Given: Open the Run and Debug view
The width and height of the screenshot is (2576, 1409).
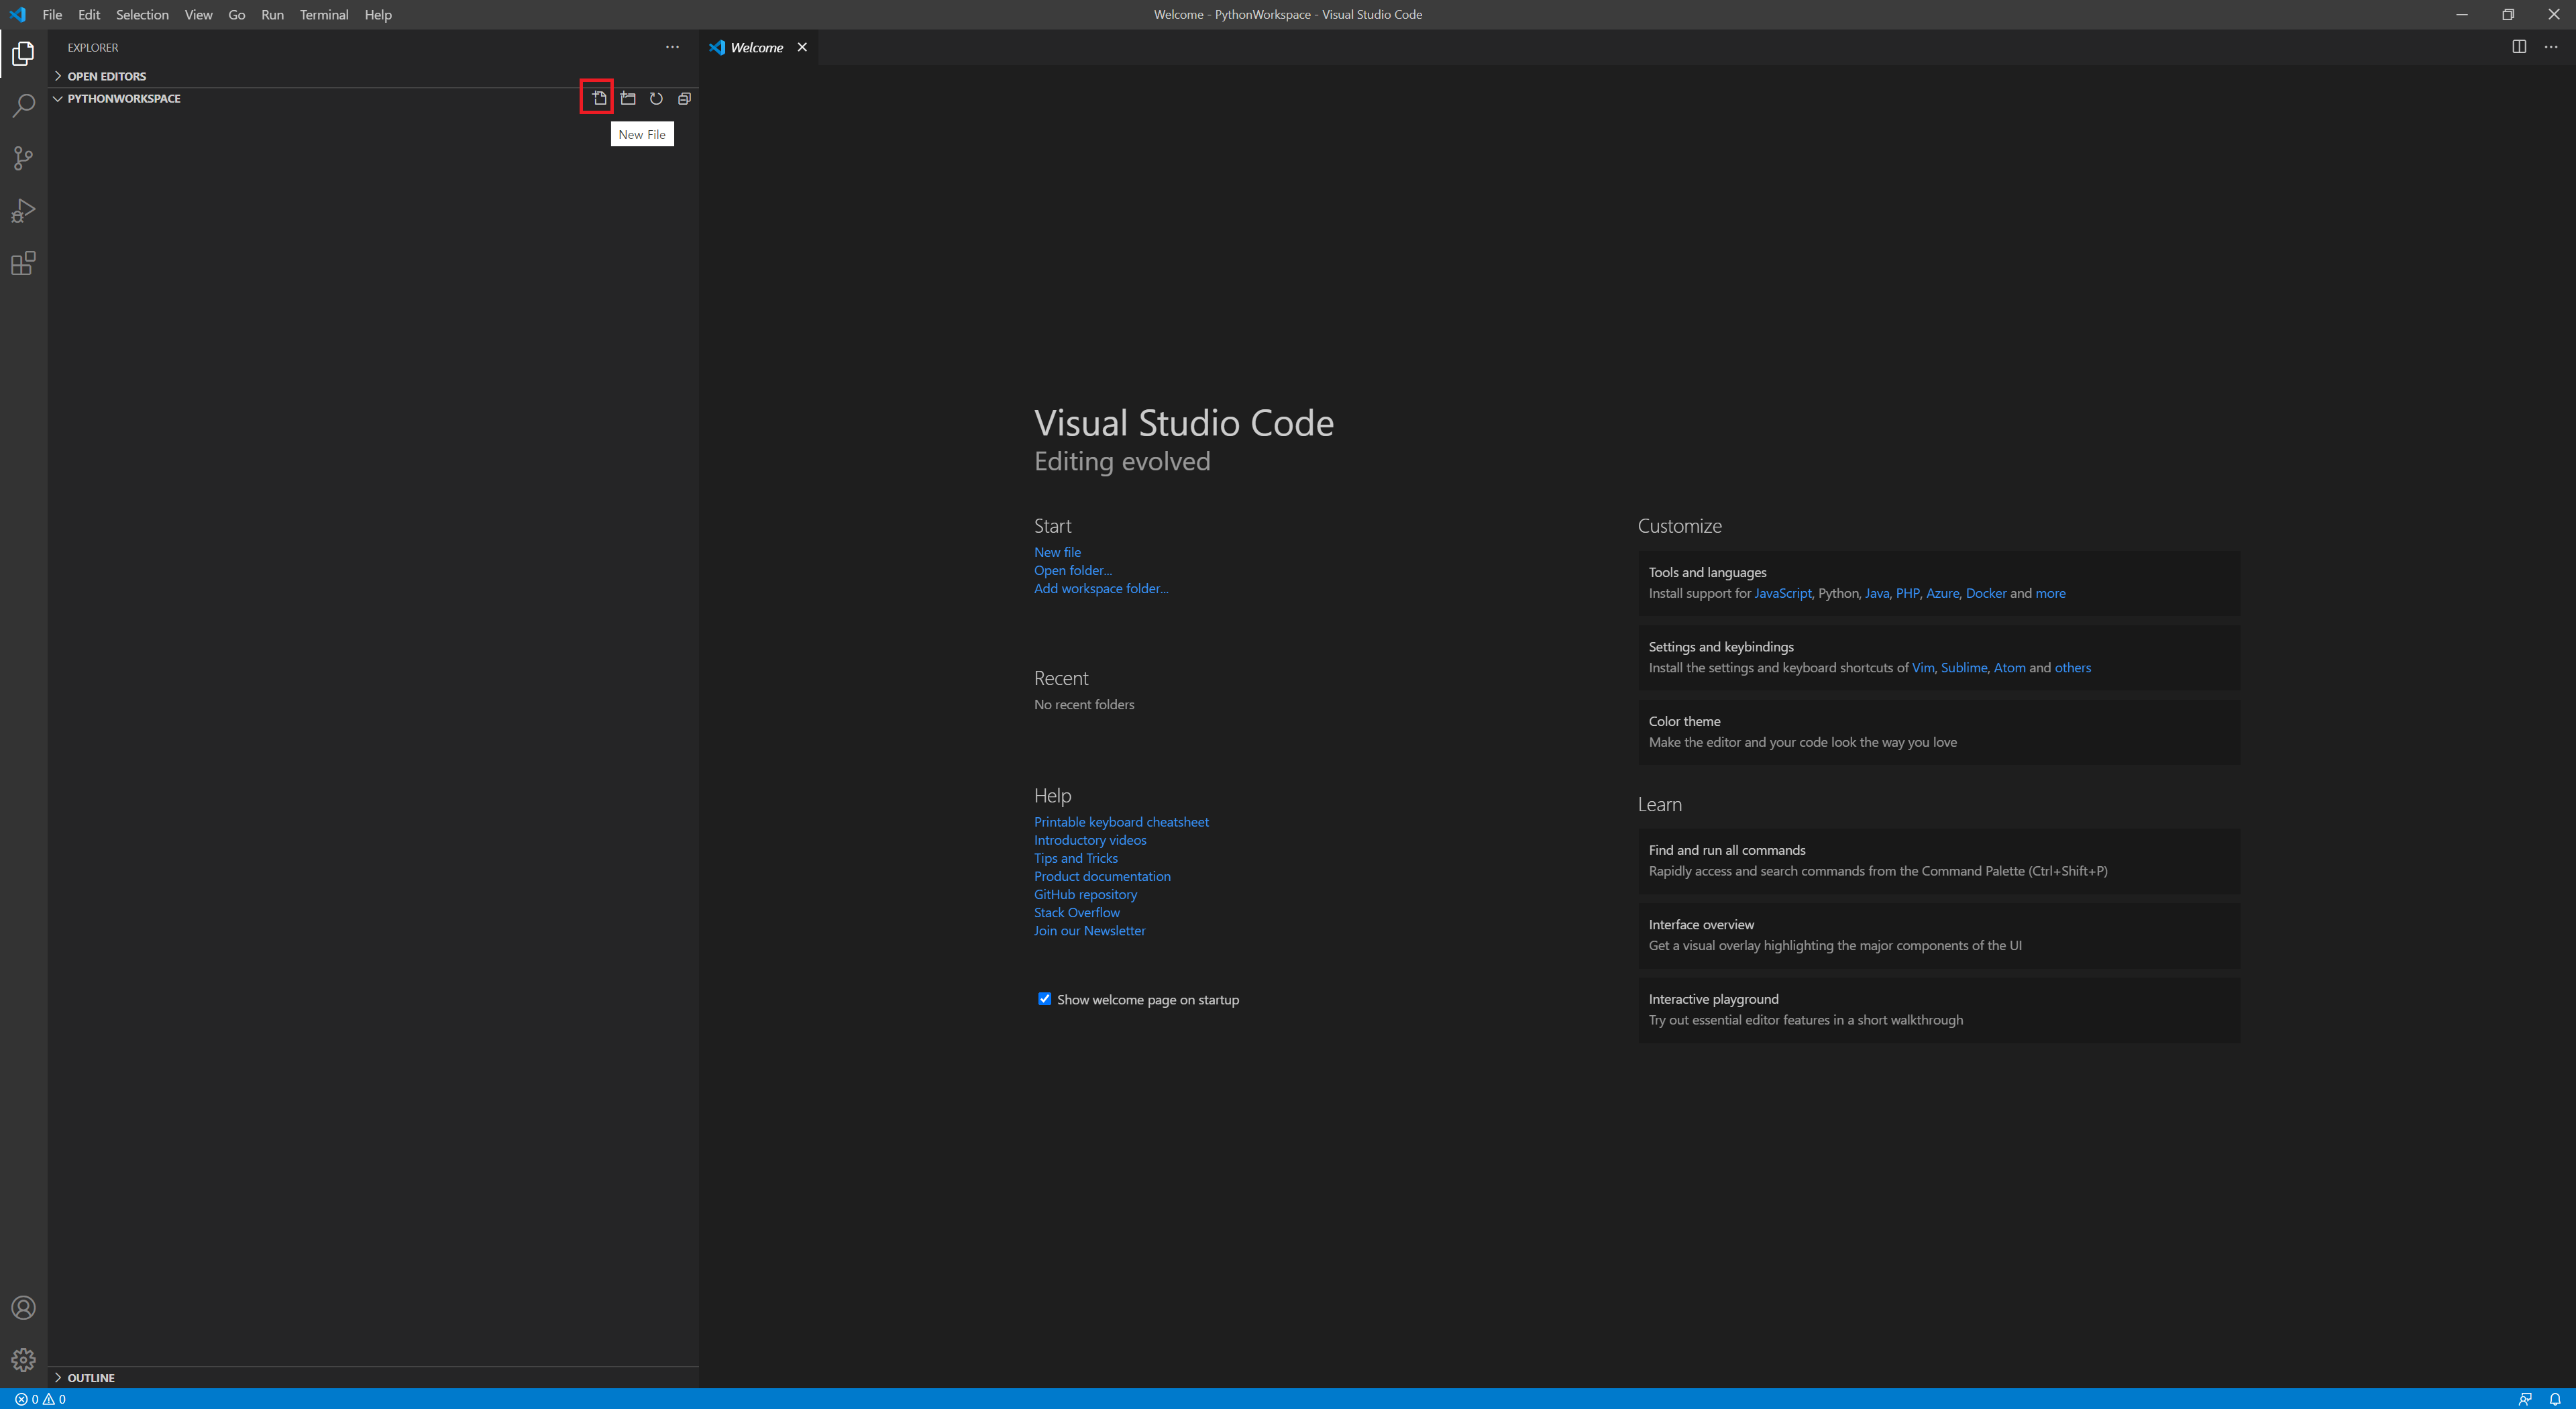Looking at the screenshot, I should click(x=23, y=211).
